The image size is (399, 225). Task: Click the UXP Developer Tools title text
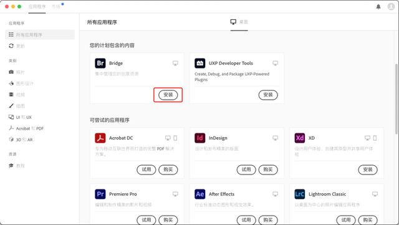click(x=231, y=63)
